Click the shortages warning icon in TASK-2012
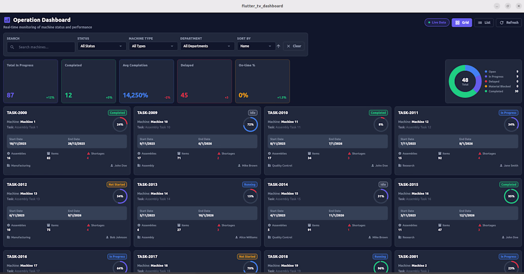 point(89,225)
